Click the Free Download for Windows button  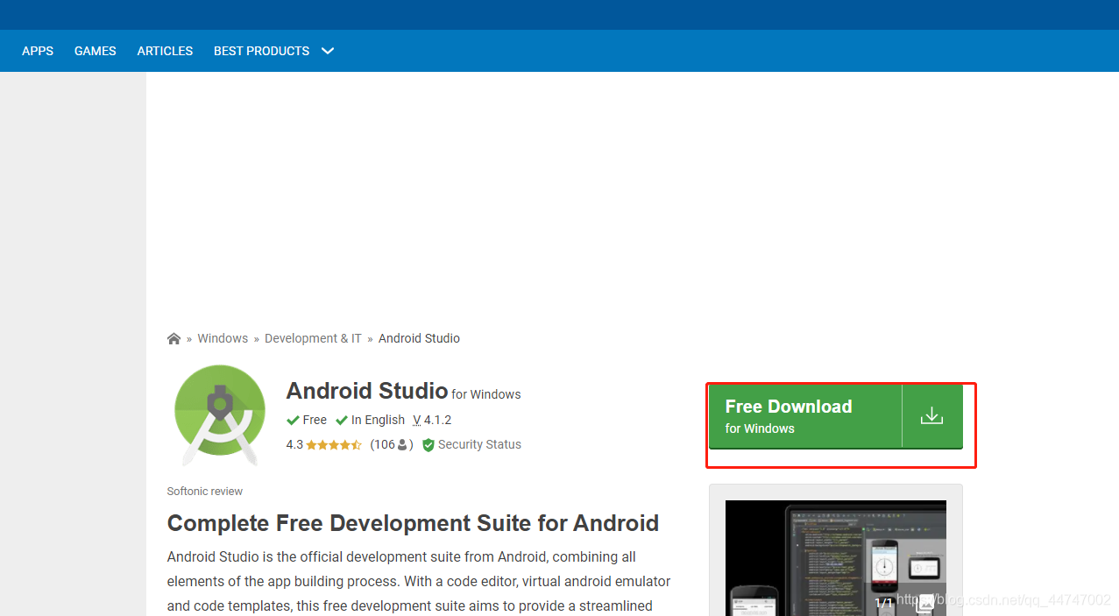coord(804,416)
